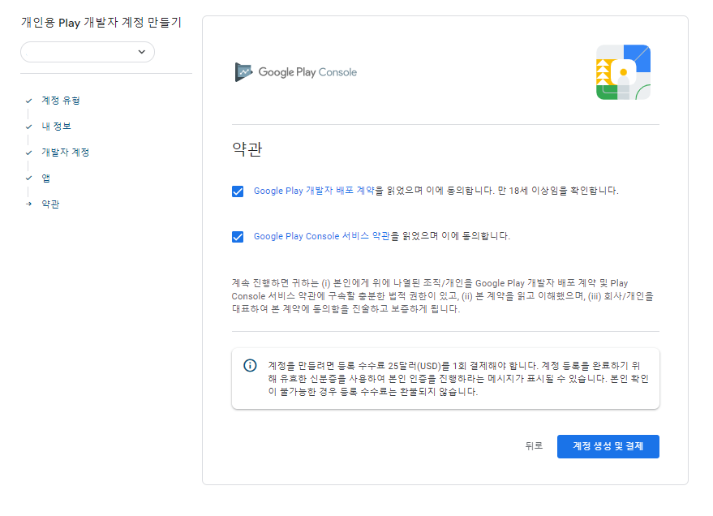This screenshot has width=713, height=516.
Task: Select the 개발자 계정 step
Action: pos(66,153)
